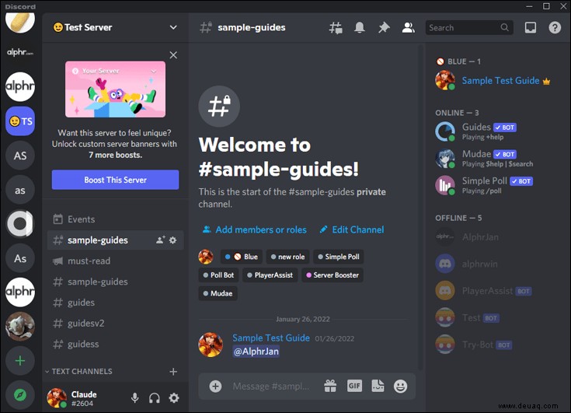Open the guidesv2 channel
The width and height of the screenshot is (571, 413).
click(115, 324)
